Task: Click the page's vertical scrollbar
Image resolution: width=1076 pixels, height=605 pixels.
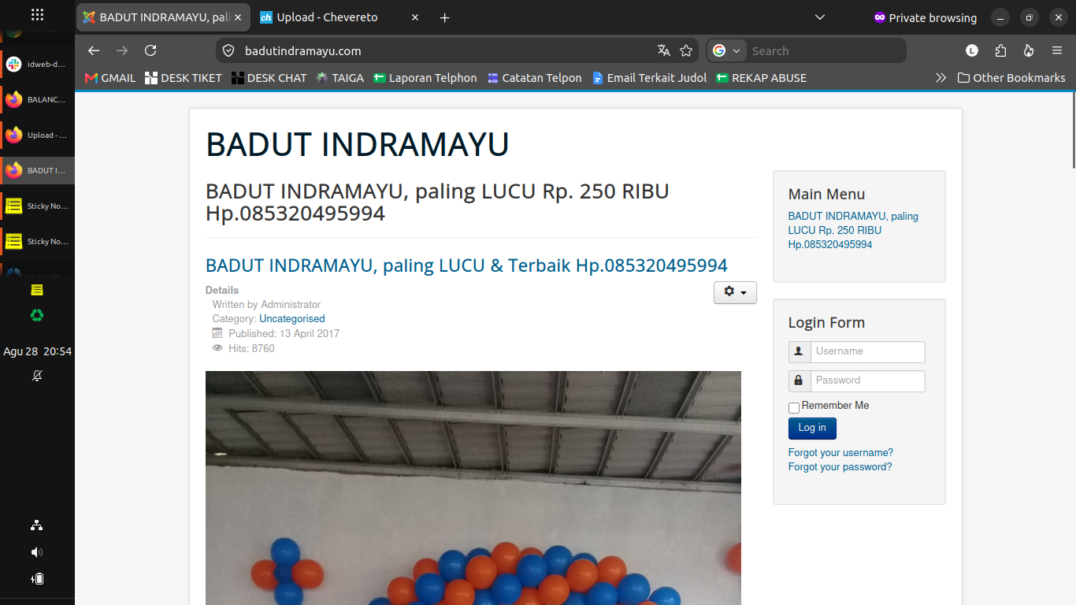Action: tap(1073, 130)
